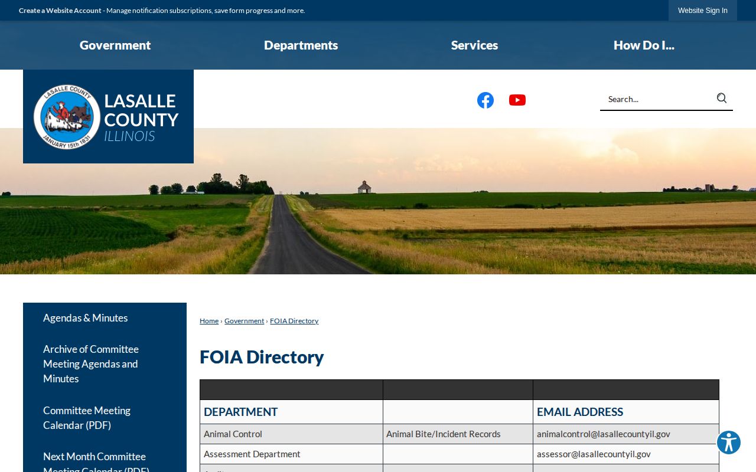Open the Departments menu
756x472 pixels.
pos(301,45)
